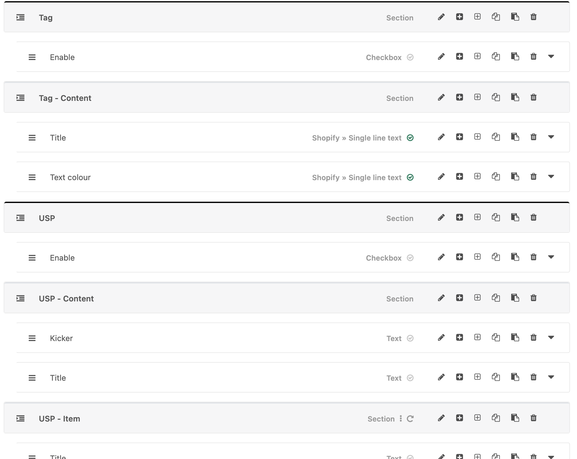Viewport: 577px width, 459px height.
Task: Toggle check circle on USP Enable checkbox
Action: (x=410, y=258)
